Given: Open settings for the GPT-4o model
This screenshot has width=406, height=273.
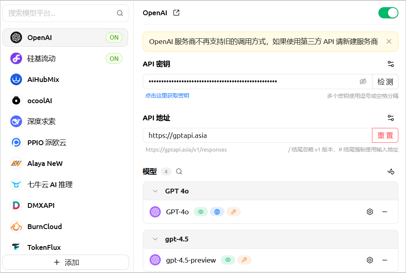Looking at the screenshot, I should pyautogui.click(x=370, y=212).
